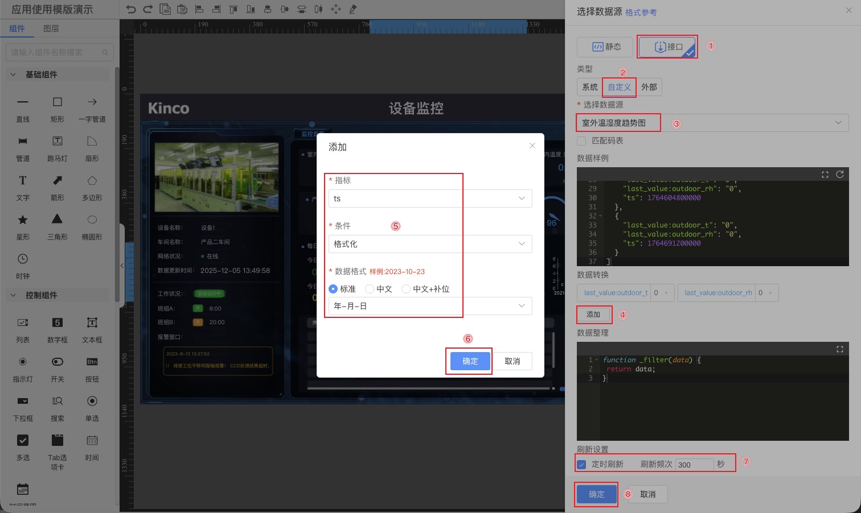Expand 数据整理 code editor to fullscreen

(839, 349)
